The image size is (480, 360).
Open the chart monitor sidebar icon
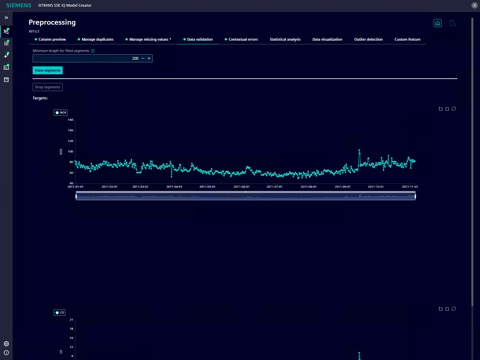point(6,67)
